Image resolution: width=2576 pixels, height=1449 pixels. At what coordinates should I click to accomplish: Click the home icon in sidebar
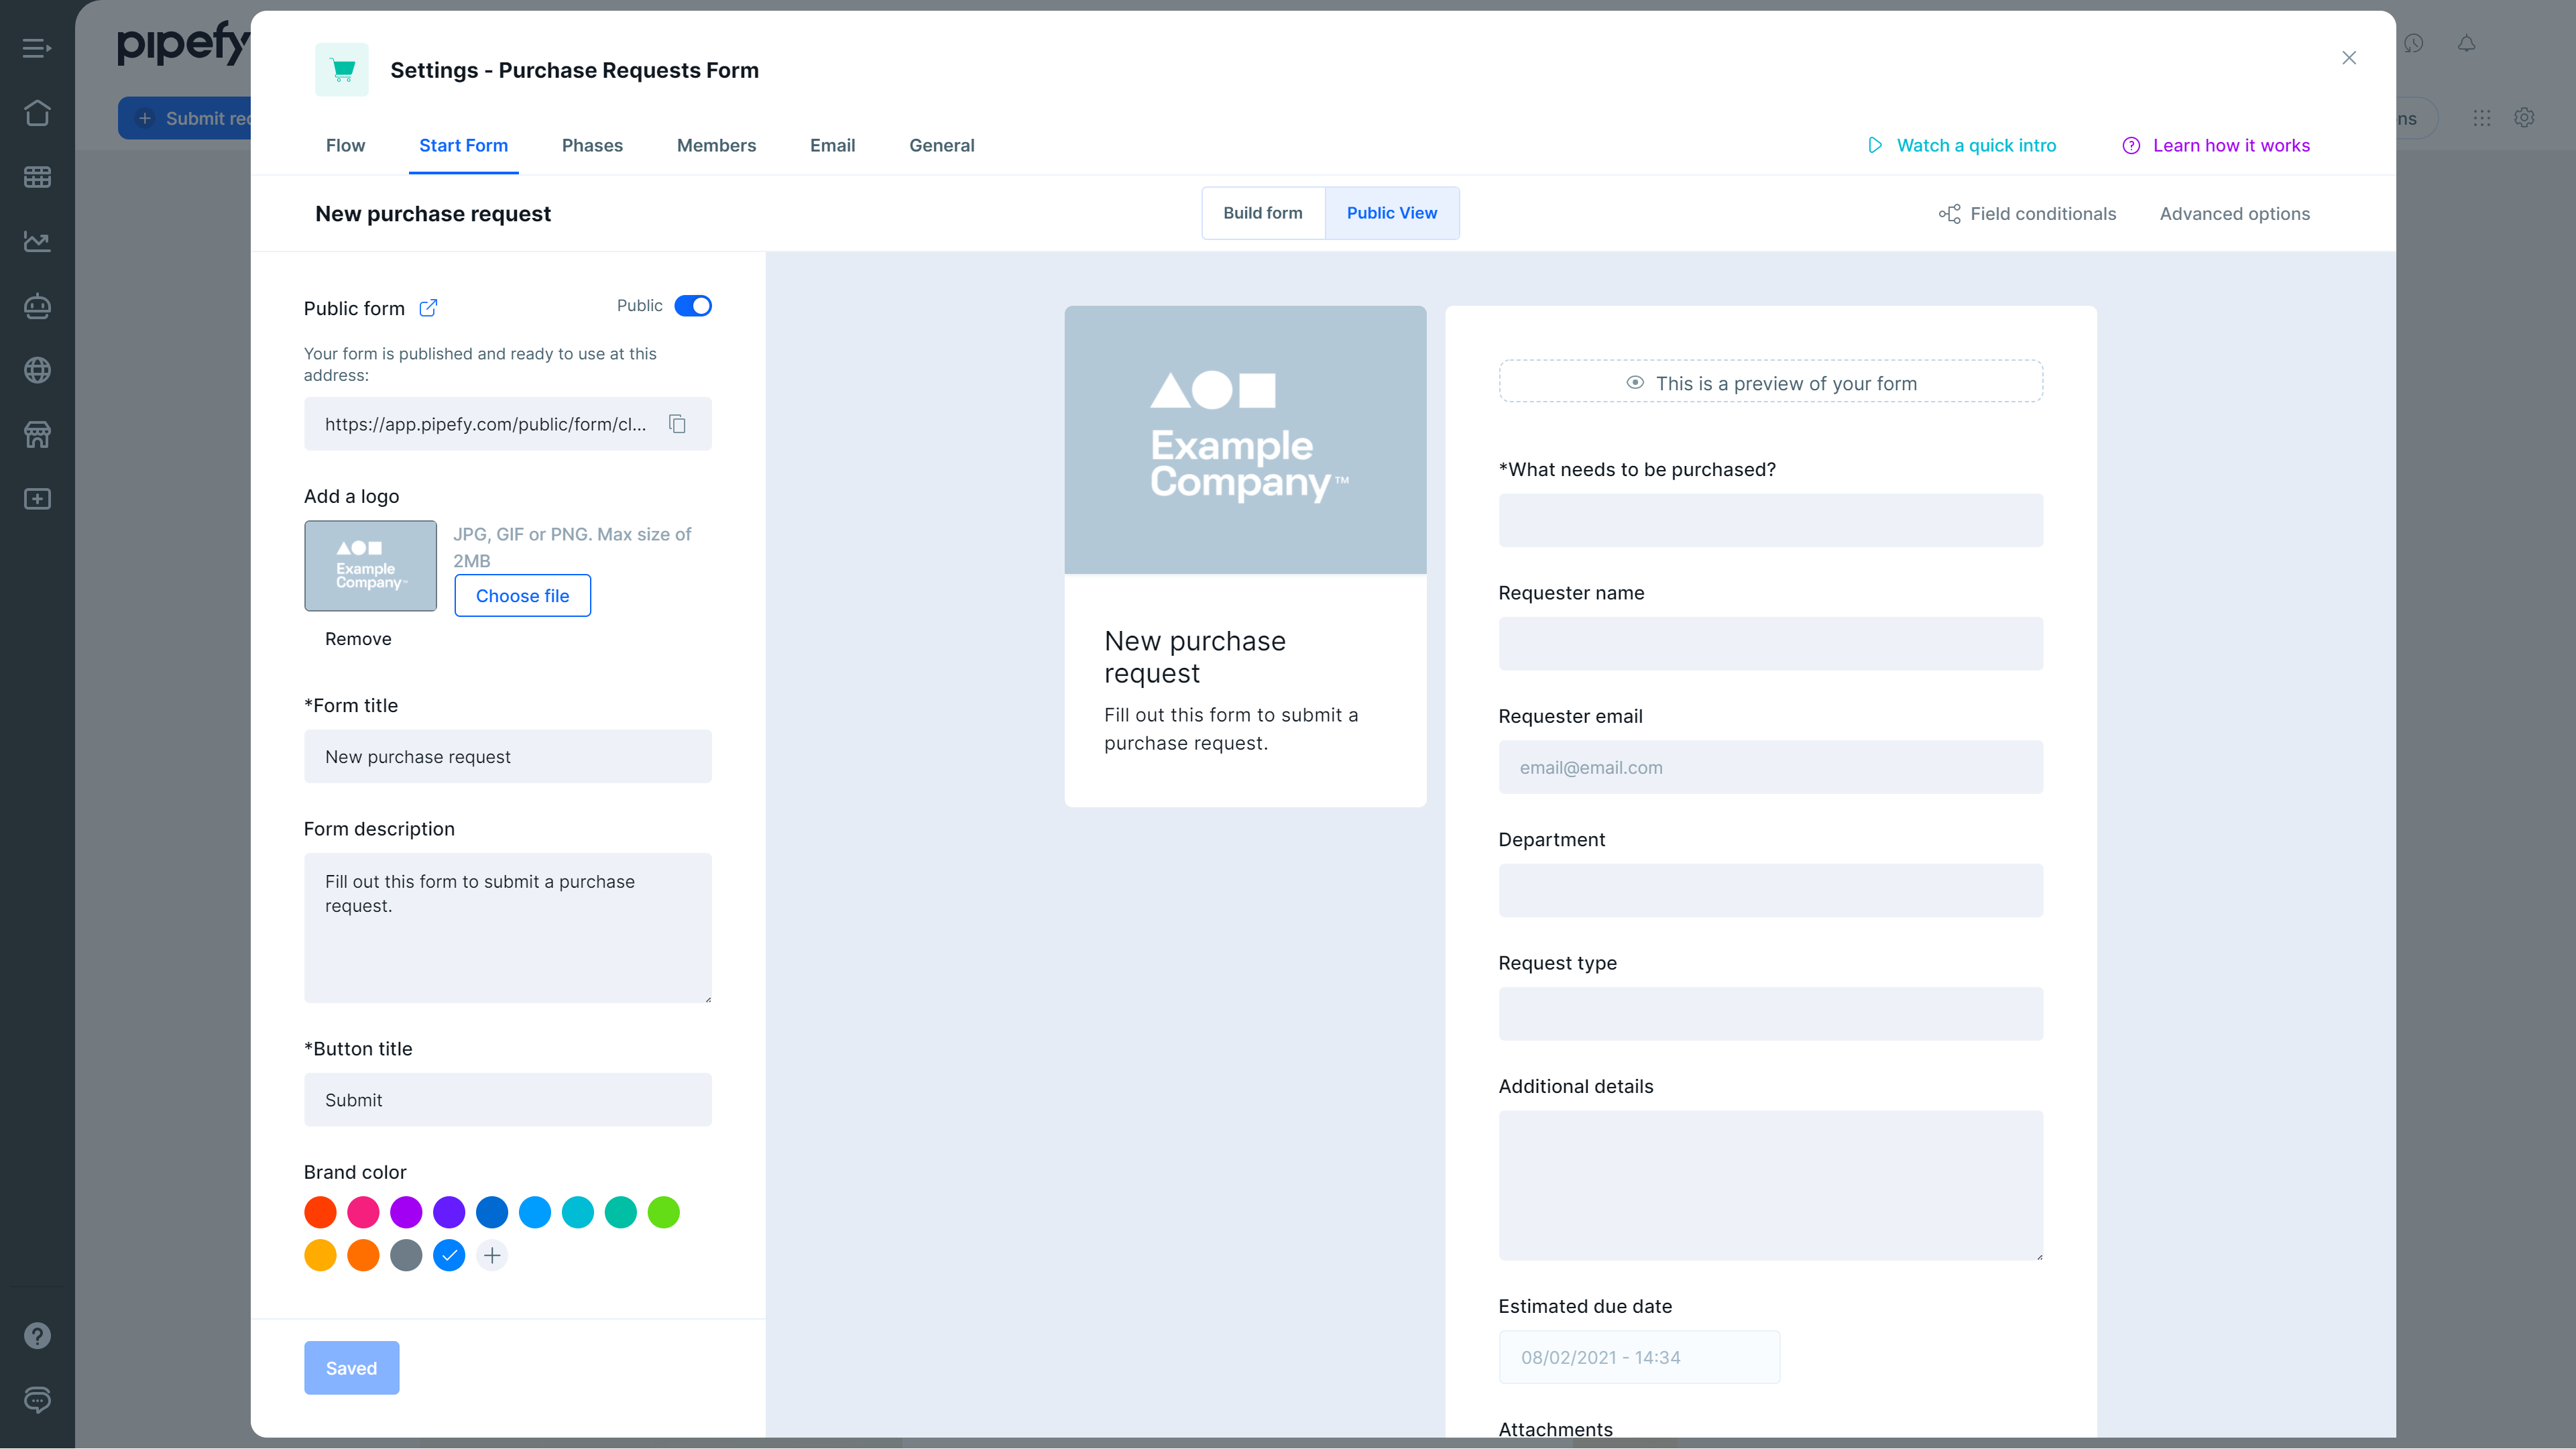pos(37,113)
